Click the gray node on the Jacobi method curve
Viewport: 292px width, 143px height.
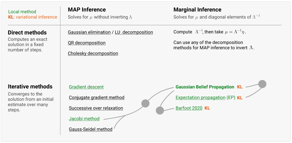[145, 103]
